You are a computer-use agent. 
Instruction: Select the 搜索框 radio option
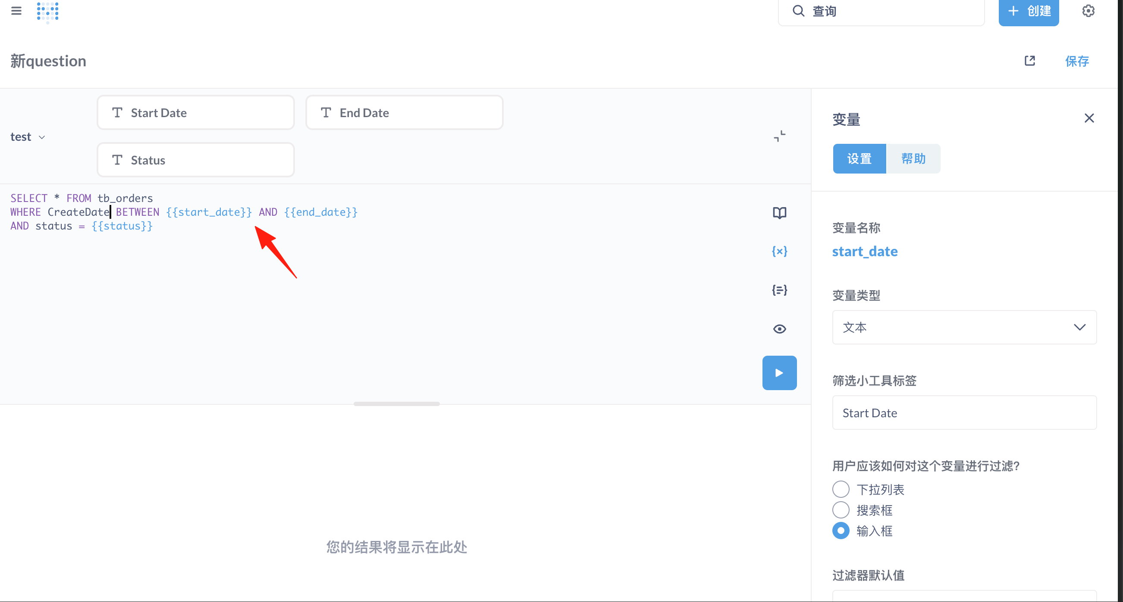coord(841,510)
